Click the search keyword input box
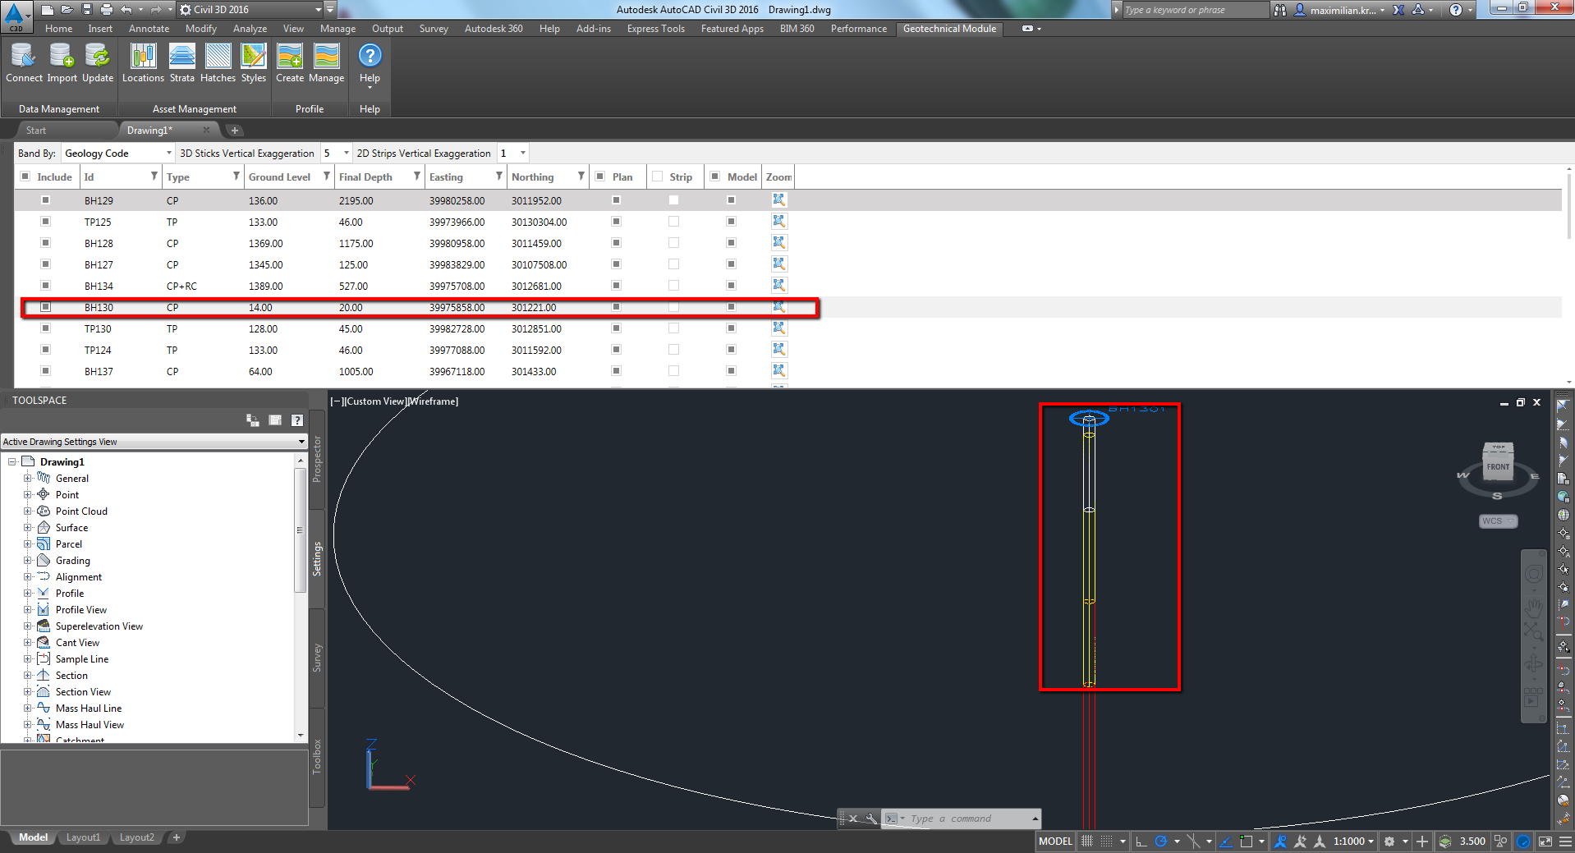Screen dimensions: 1575x853 tap(1195, 10)
